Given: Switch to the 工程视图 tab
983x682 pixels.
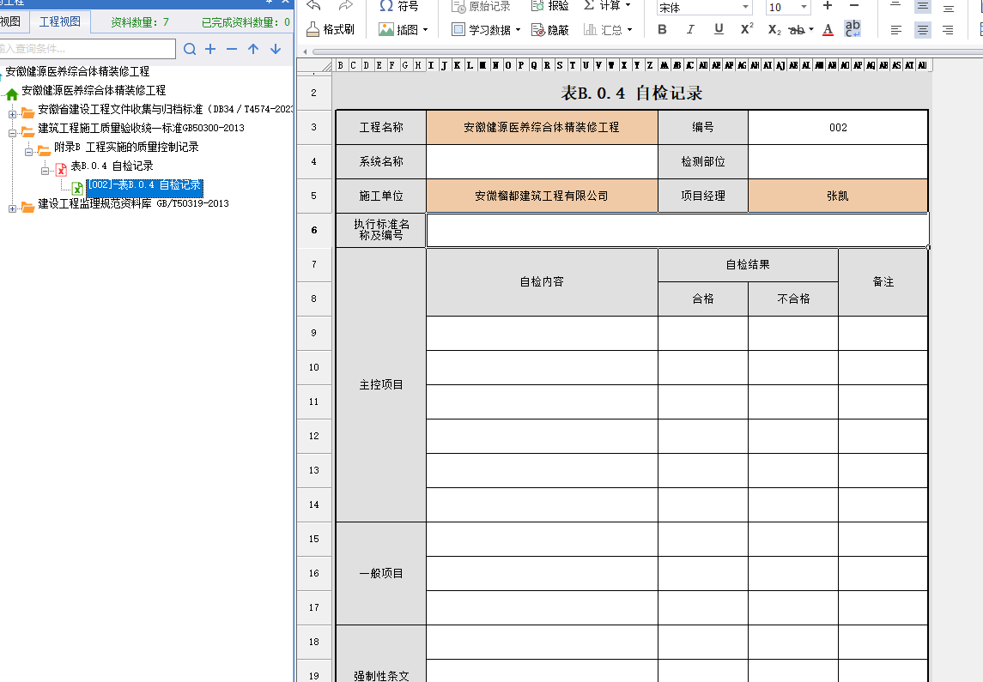Looking at the screenshot, I should pyautogui.click(x=60, y=21).
